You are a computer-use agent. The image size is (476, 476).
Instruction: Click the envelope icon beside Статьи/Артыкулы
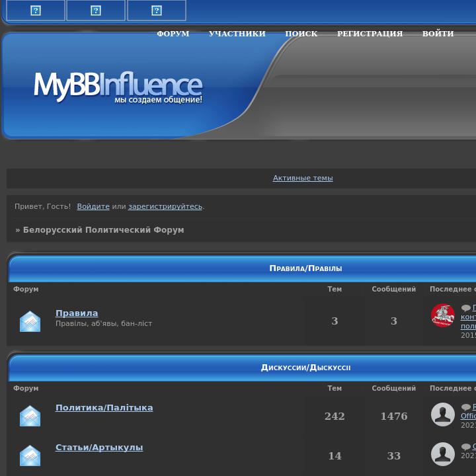(30, 456)
